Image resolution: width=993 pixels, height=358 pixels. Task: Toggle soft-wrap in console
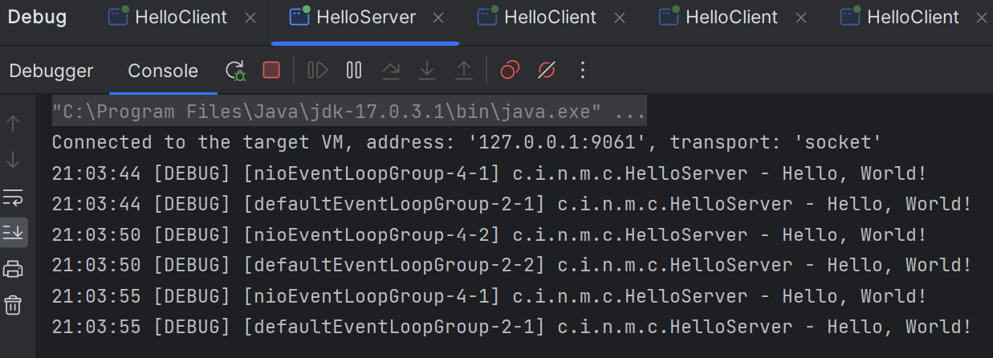pos(13,197)
